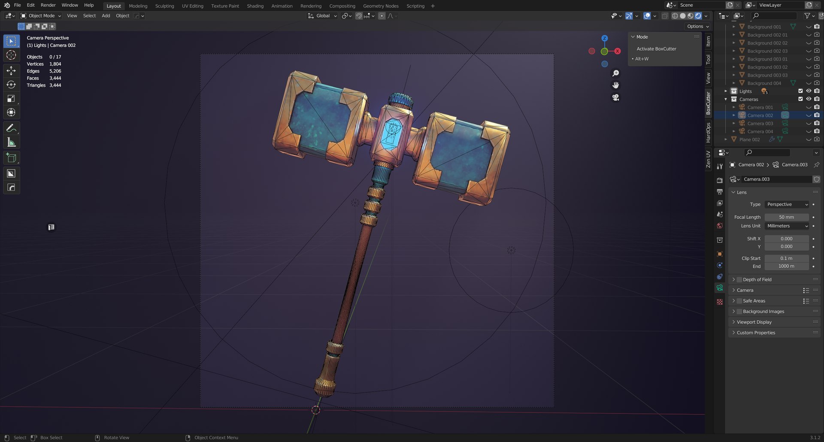Uncheck the Cameras collection checkbox

click(800, 99)
